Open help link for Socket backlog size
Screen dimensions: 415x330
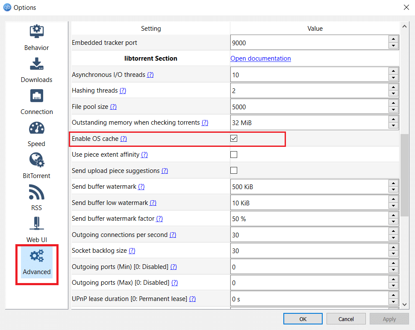tap(132, 251)
